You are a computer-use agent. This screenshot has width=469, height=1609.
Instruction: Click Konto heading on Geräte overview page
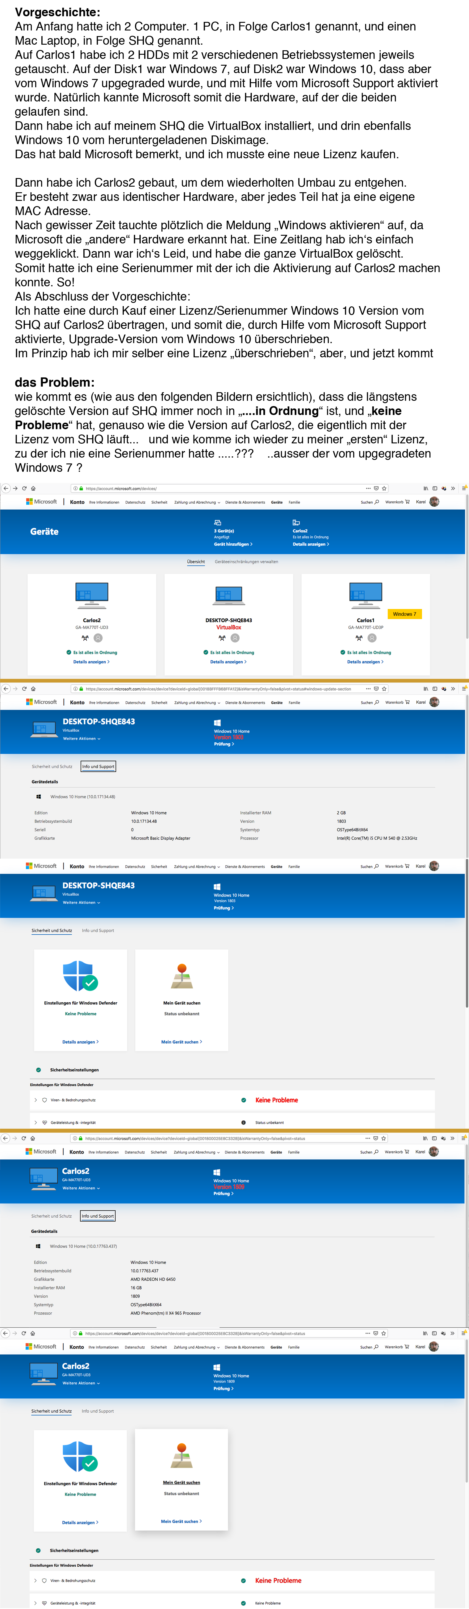(77, 502)
